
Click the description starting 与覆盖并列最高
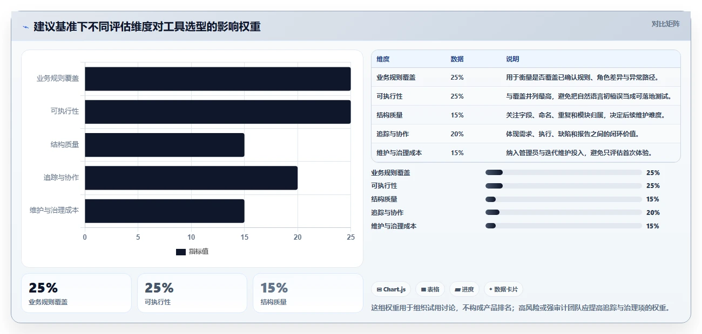[x=589, y=96]
